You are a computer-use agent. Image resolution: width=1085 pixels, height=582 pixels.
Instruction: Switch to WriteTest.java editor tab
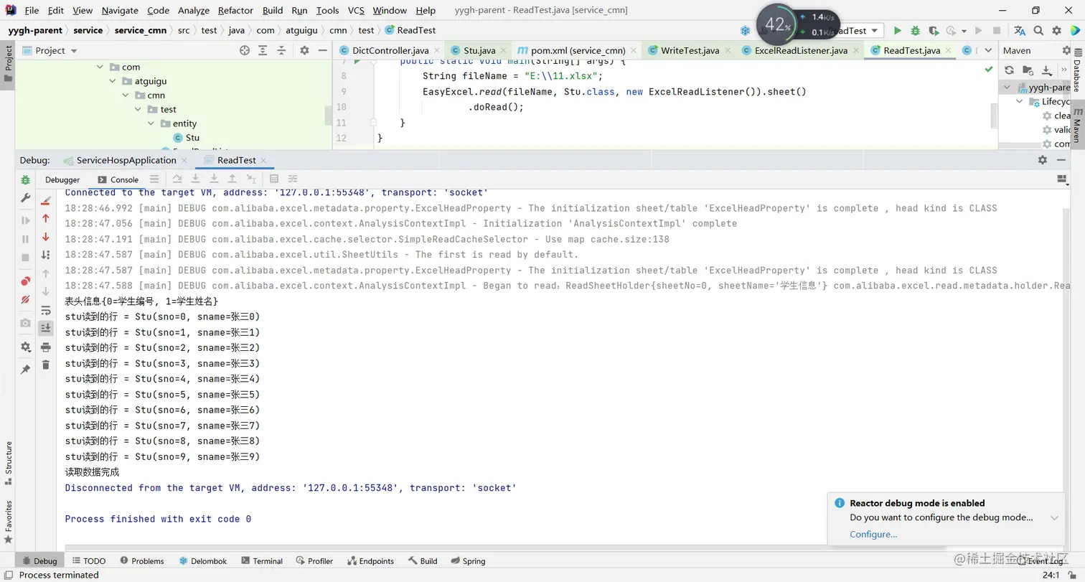689,50
